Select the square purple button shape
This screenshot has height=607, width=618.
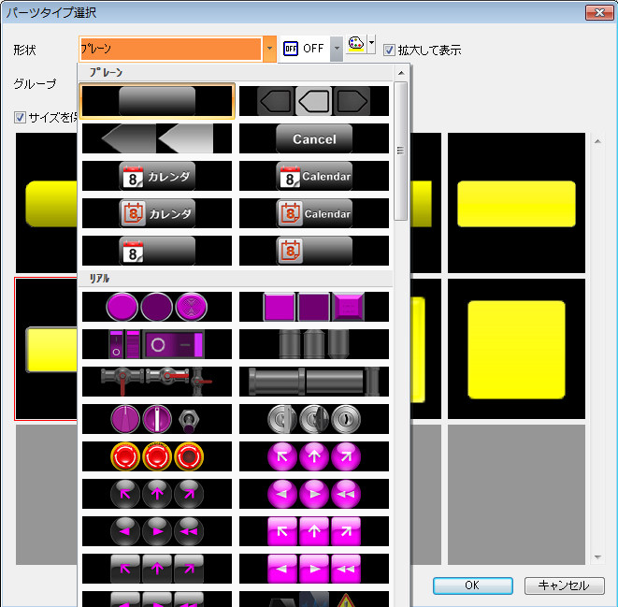314,306
